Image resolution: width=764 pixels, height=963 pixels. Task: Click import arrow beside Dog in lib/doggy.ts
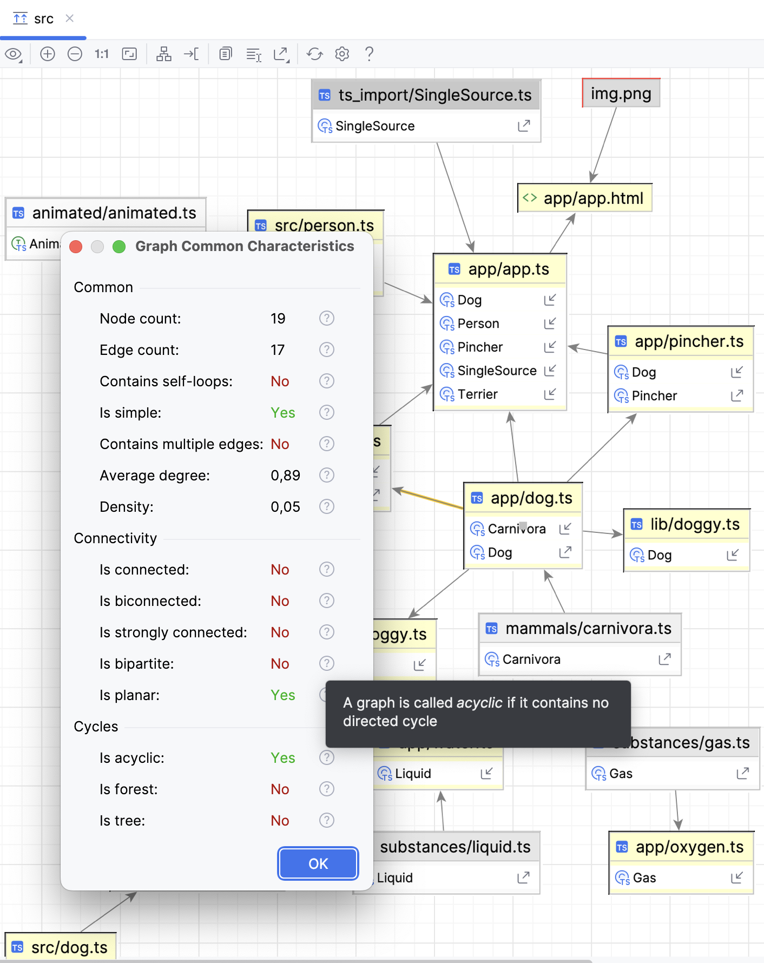point(733,555)
